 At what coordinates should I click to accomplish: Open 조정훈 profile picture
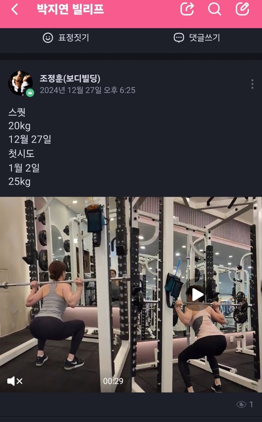click(20, 83)
